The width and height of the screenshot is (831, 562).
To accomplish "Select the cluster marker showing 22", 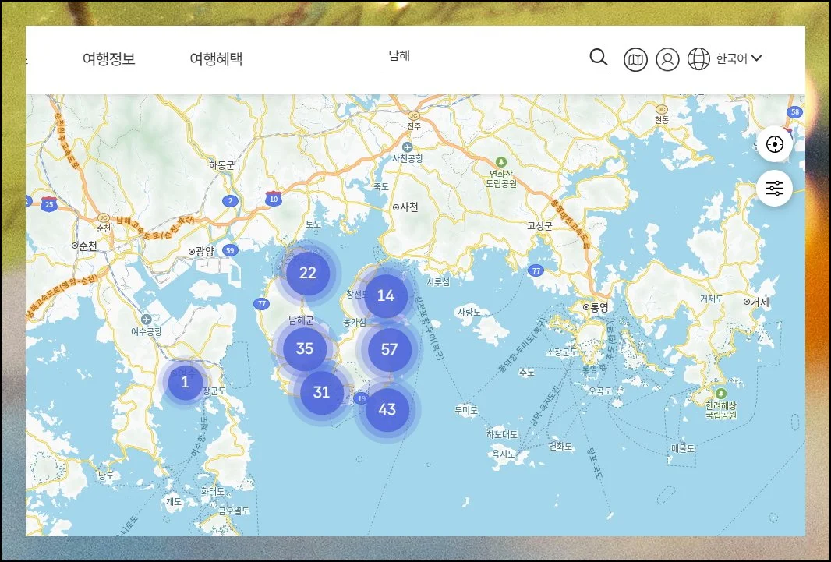I will [x=308, y=273].
